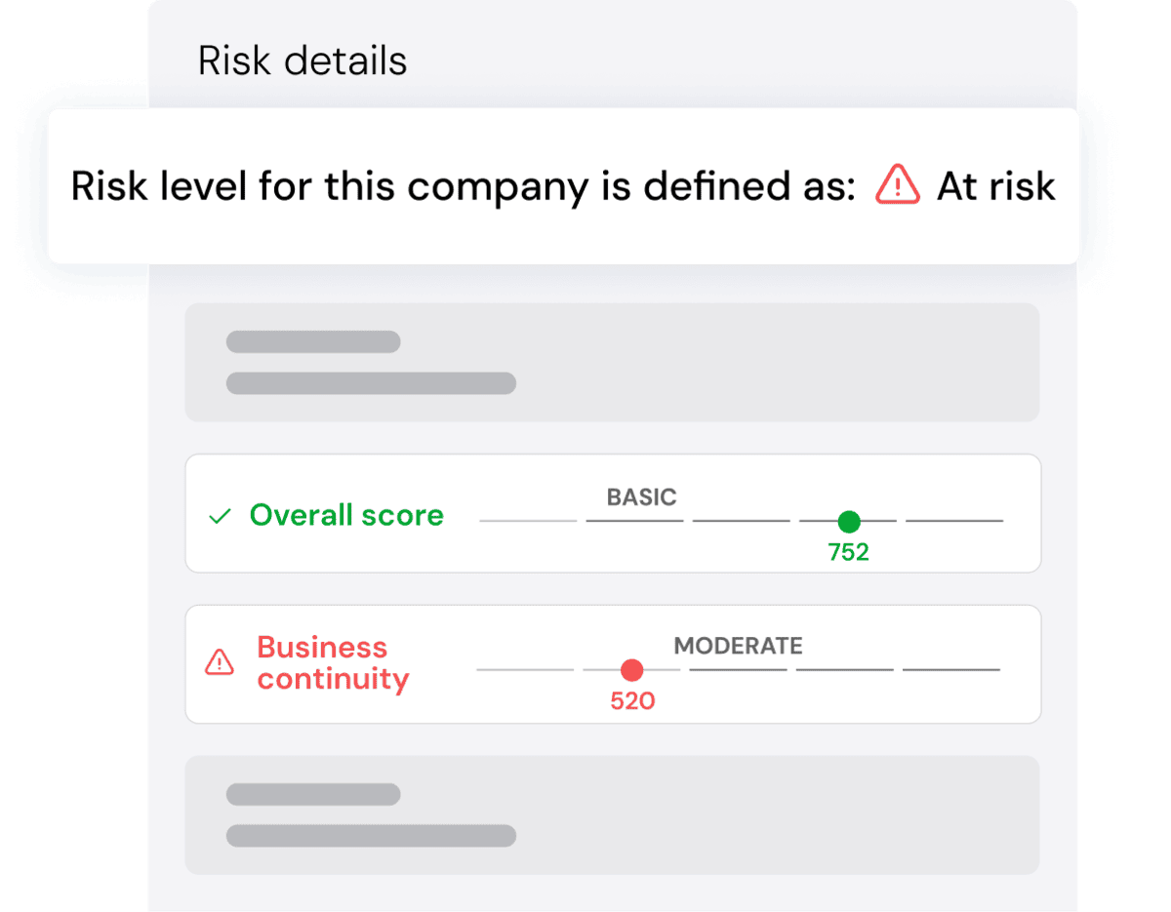Select the green 752 score marker dot
The width and height of the screenshot is (1171, 912).
coord(848,521)
